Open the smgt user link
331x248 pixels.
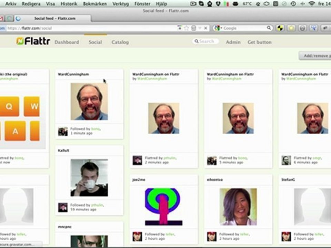317,158
